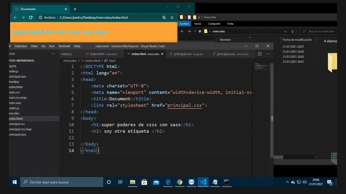The image size is (346, 194).
Task: Open Explorer views ellipsis menu
Action: (53, 54)
